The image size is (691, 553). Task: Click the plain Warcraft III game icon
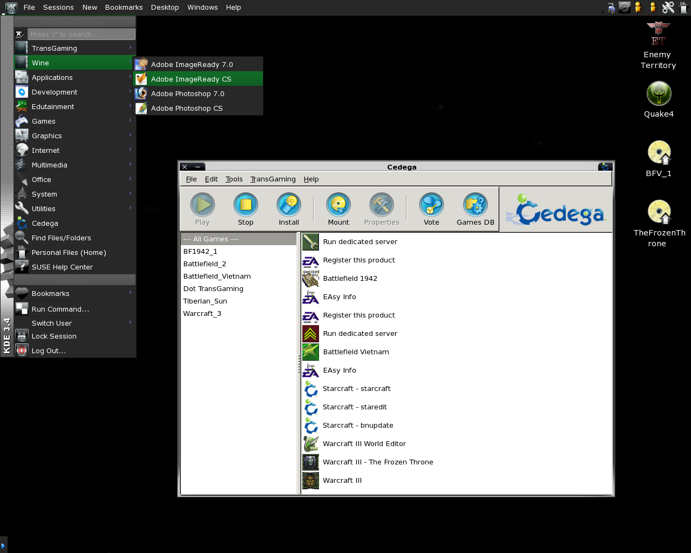click(310, 481)
